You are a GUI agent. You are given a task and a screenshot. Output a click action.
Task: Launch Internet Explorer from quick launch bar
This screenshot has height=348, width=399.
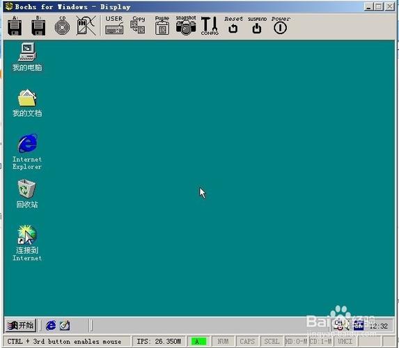pyautogui.click(x=51, y=325)
